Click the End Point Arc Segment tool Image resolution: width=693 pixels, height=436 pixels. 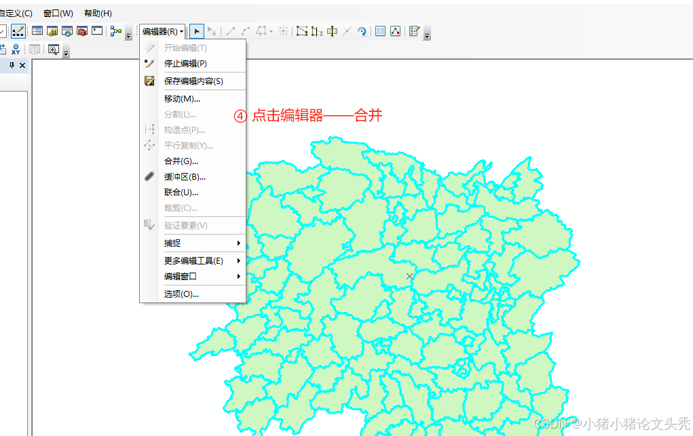tap(246, 31)
